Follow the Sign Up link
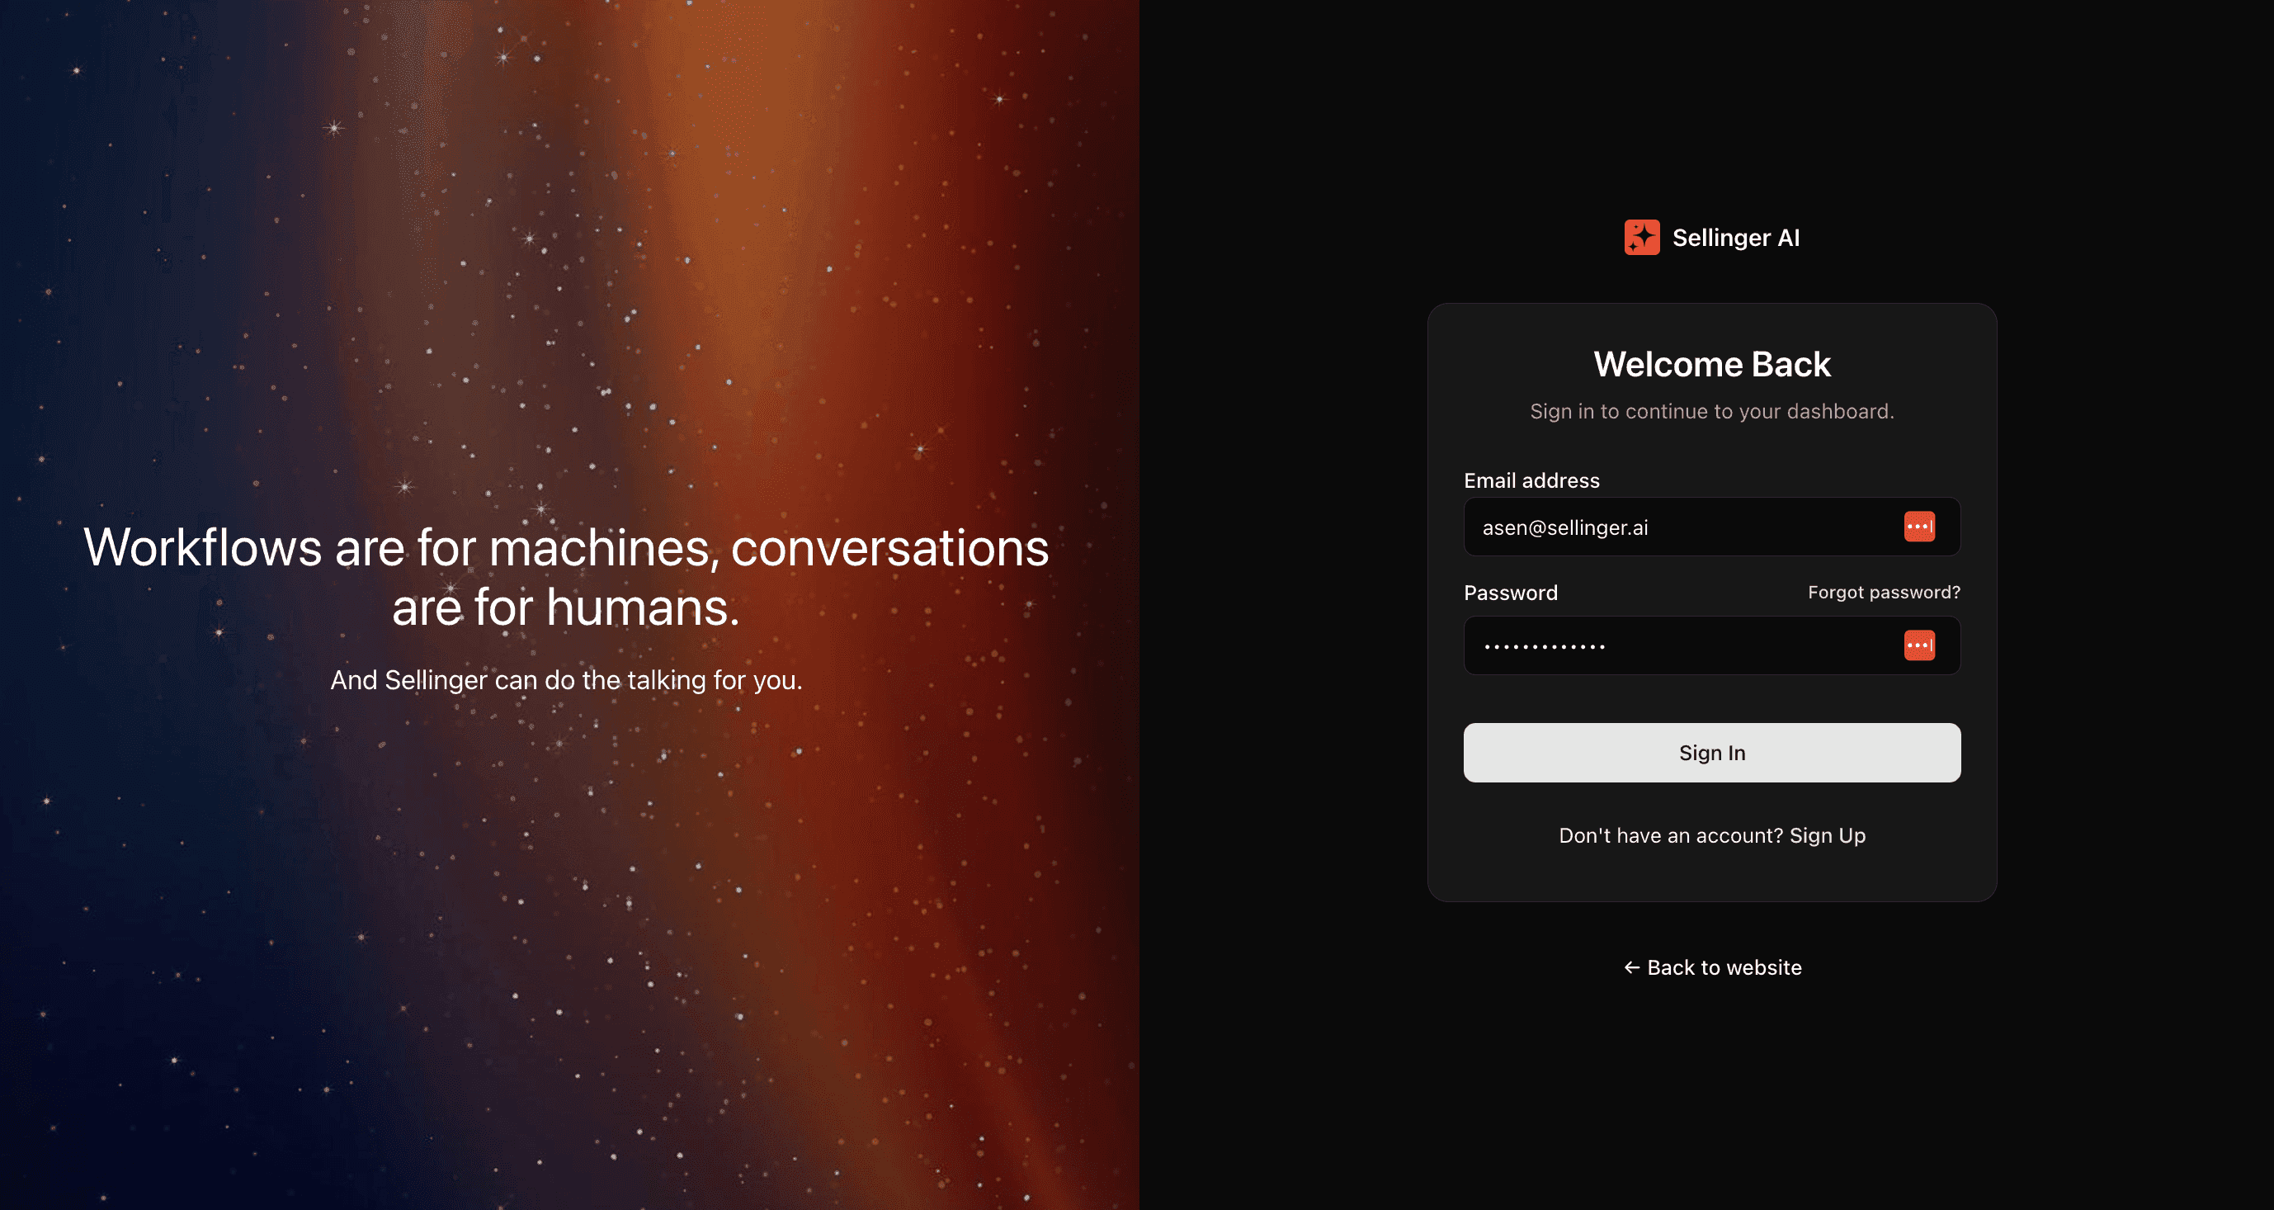 (1828, 835)
